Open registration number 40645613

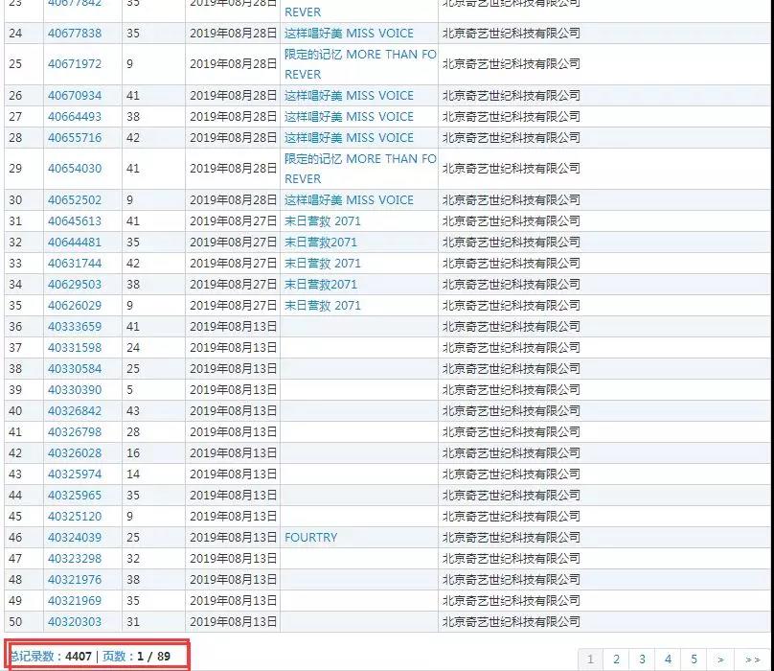(75, 220)
